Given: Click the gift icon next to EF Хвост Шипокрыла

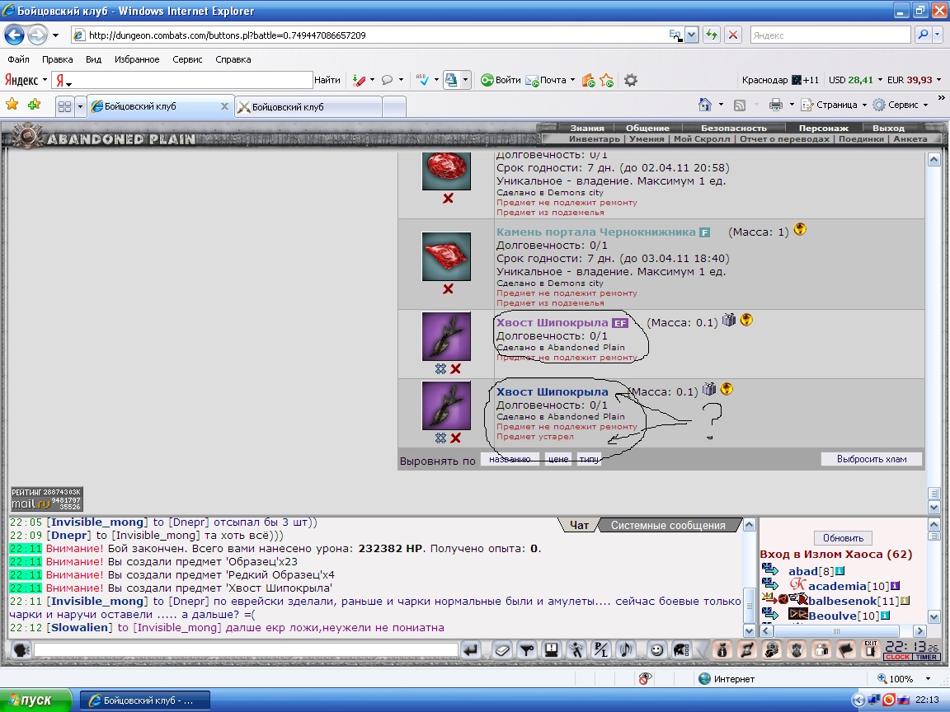Looking at the screenshot, I should pyautogui.click(x=729, y=320).
